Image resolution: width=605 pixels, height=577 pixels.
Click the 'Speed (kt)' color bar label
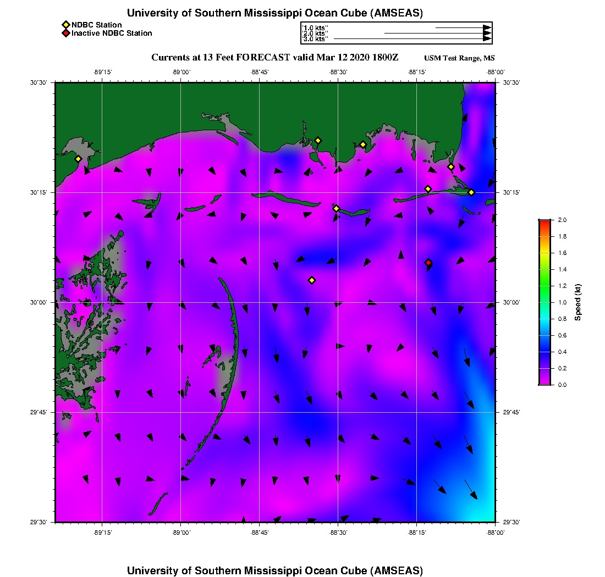click(x=578, y=302)
